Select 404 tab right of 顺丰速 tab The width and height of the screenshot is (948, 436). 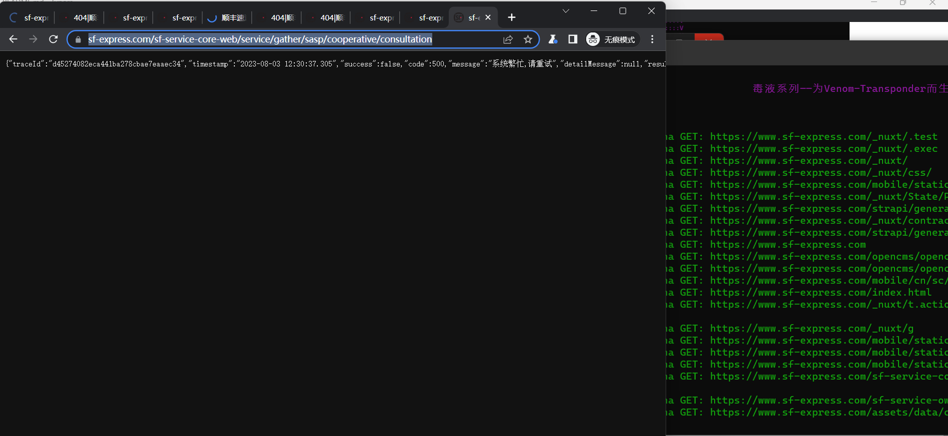tap(277, 18)
